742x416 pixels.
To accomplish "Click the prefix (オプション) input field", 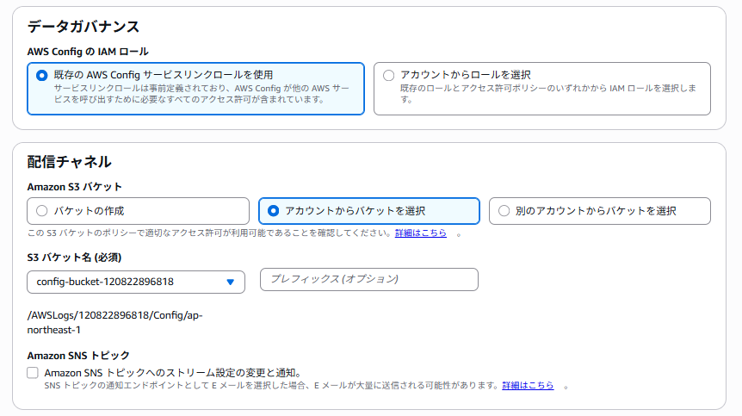I will (369, 279).
